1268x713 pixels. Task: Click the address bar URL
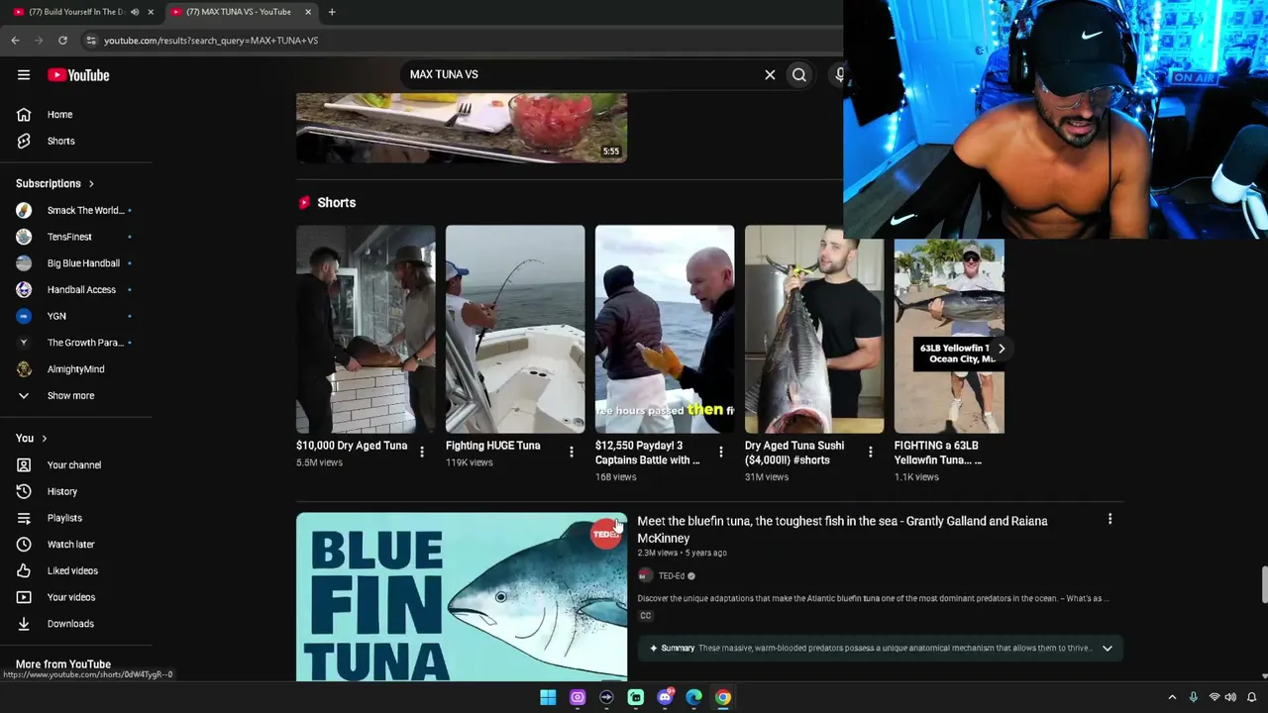point(211,41)
